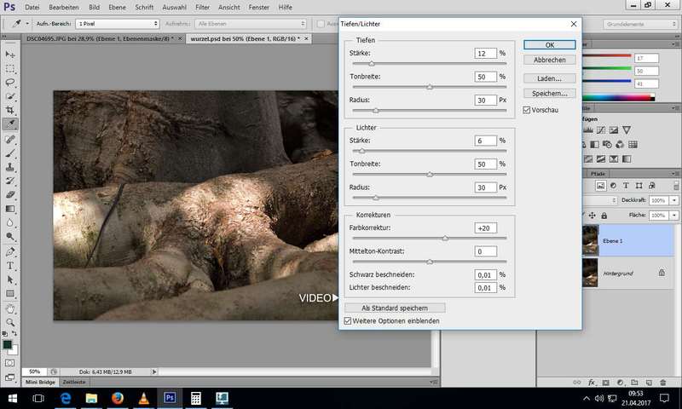Click the Zoom tool magnifier
Image resolution: width=682 pixels, height=409 pixels.
tap(10, 321)
